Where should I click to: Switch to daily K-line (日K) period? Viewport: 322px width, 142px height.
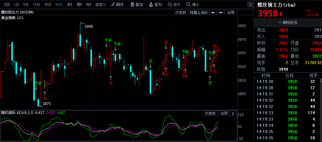[x=7, y=4]
